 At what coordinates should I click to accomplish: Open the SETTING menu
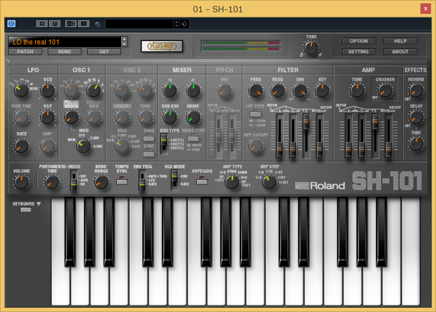click(359, 52)
